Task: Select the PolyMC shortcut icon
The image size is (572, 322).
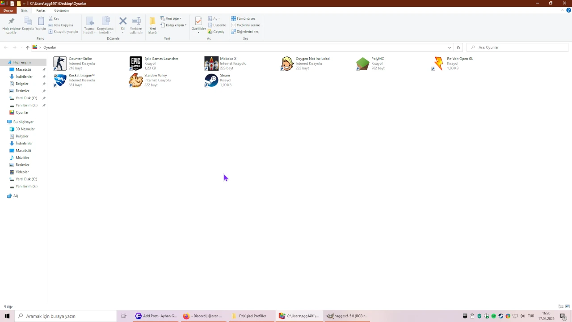Action: [362, 64]
